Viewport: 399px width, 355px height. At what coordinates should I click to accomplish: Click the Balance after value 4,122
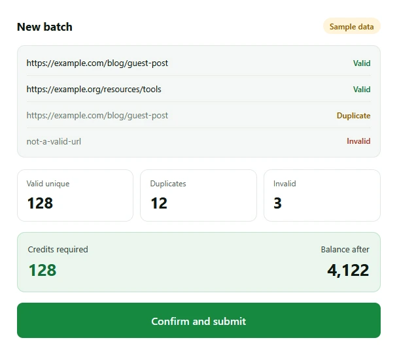point(348,270)
